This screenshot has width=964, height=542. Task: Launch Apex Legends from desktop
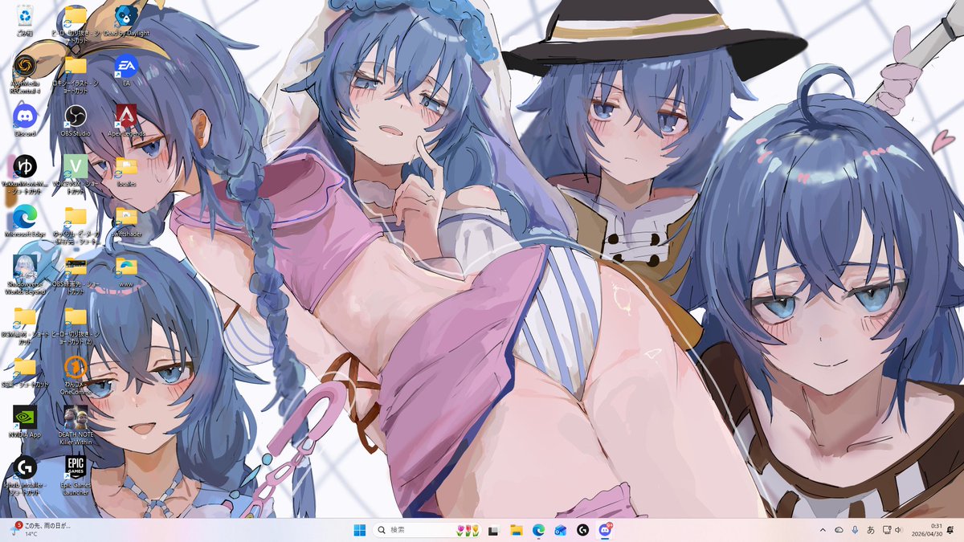coord(125,120)
